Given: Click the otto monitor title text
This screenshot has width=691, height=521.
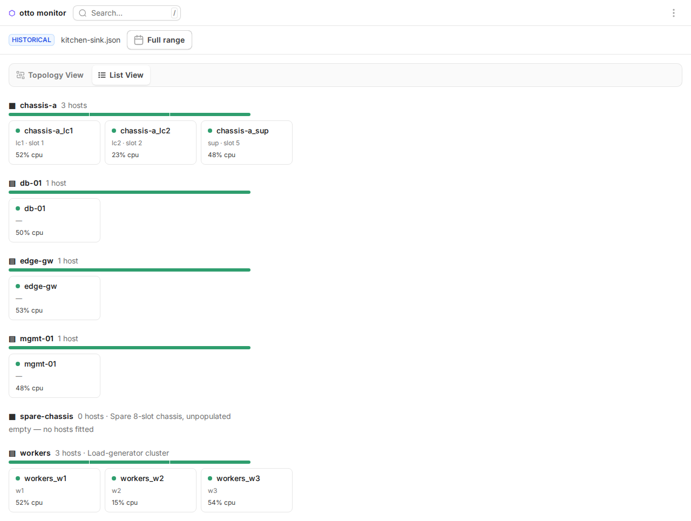Looking at the screenshot, I should coord(43,13).
